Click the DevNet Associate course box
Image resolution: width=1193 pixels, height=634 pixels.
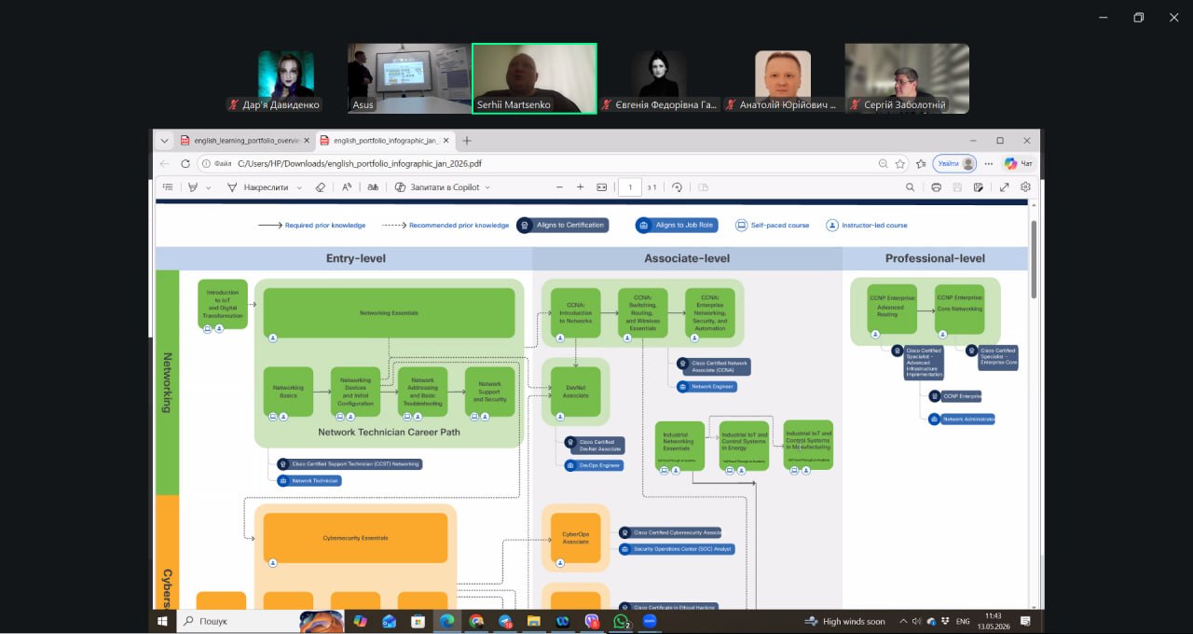point(575,392)
